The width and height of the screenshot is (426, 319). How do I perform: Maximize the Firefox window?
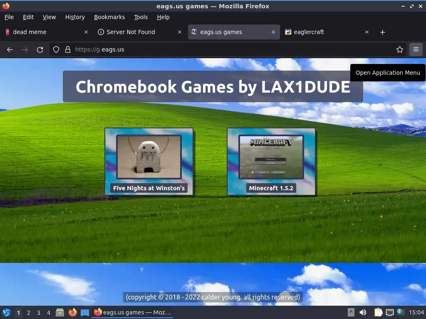[412, 6]
